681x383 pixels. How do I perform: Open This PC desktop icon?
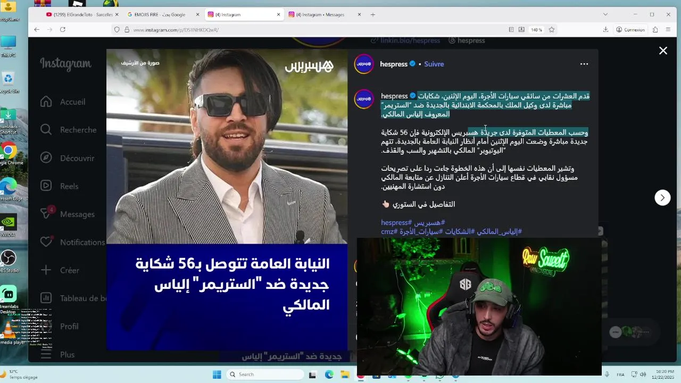[9, 46]
